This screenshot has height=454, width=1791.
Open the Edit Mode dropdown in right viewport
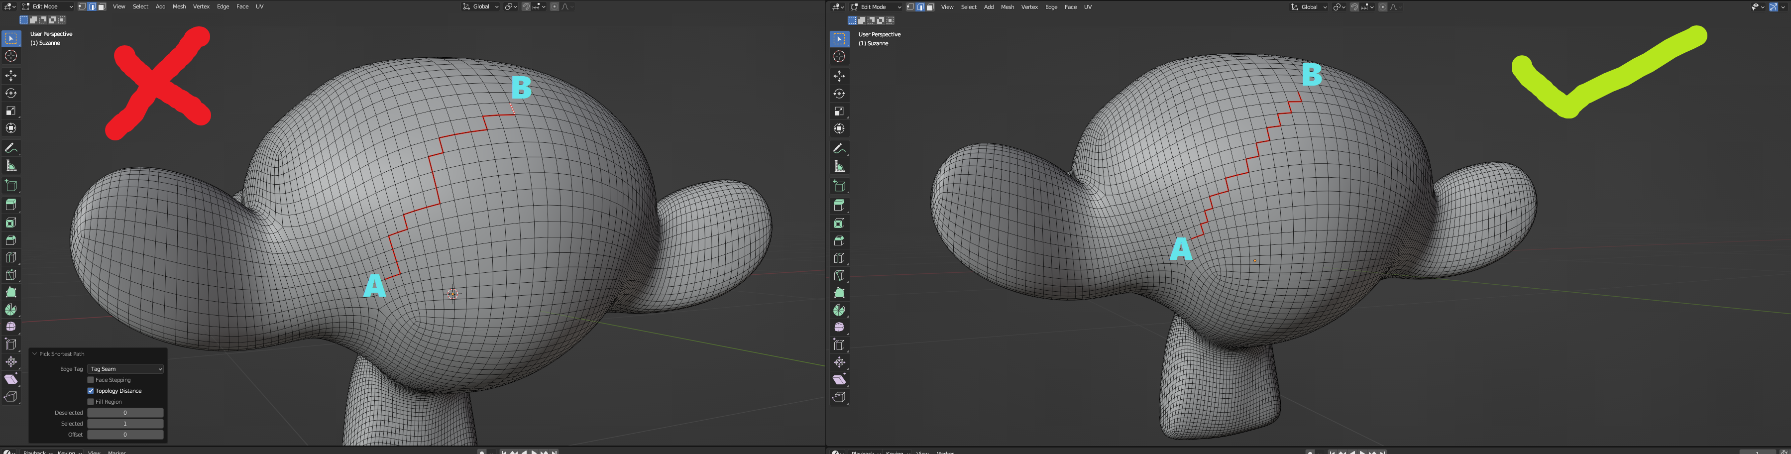point(875,7)
